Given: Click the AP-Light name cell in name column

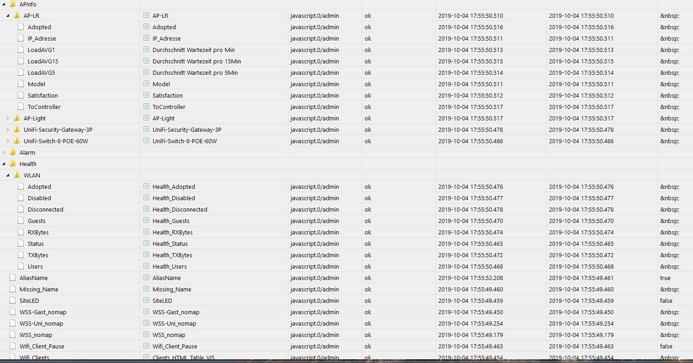Looking at the screenshot, I should point(164,118).
